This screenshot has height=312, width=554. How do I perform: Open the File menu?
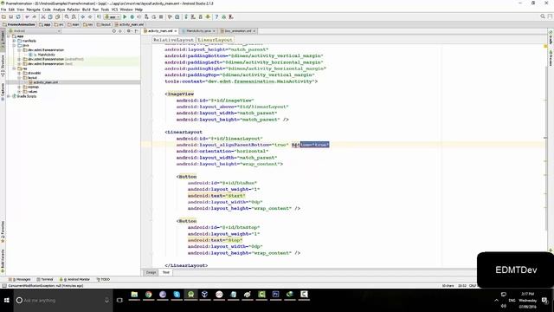(x=3, y=10)
